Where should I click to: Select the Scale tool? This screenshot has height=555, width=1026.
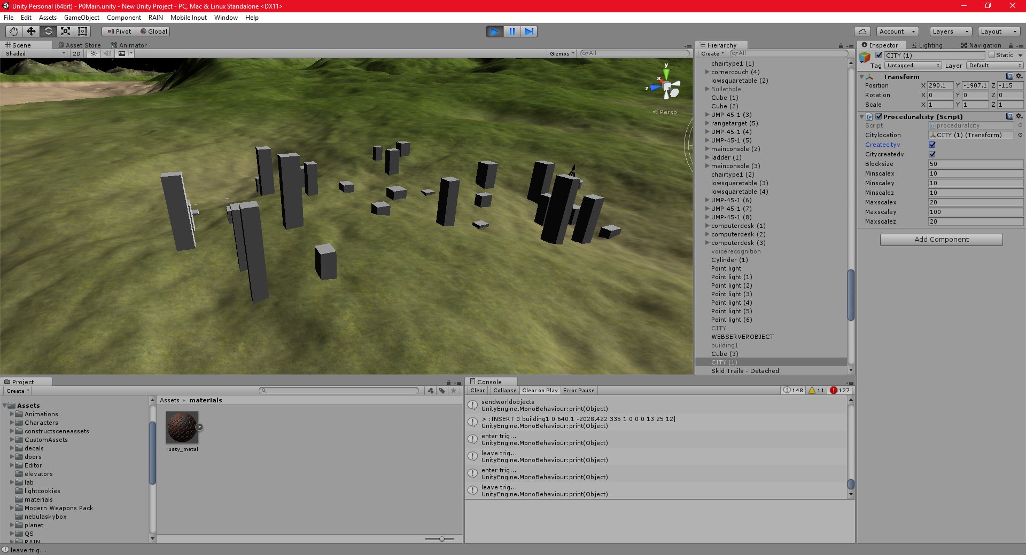click(x=65, y=31)
